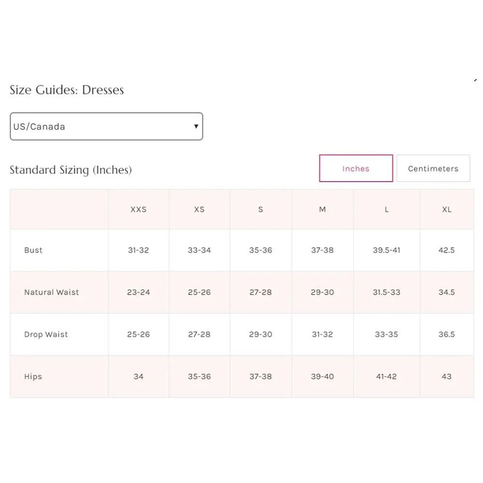Select the XL column header
Image resolution: width=483 pixels, height=483 pixels.
coord(446,209)
